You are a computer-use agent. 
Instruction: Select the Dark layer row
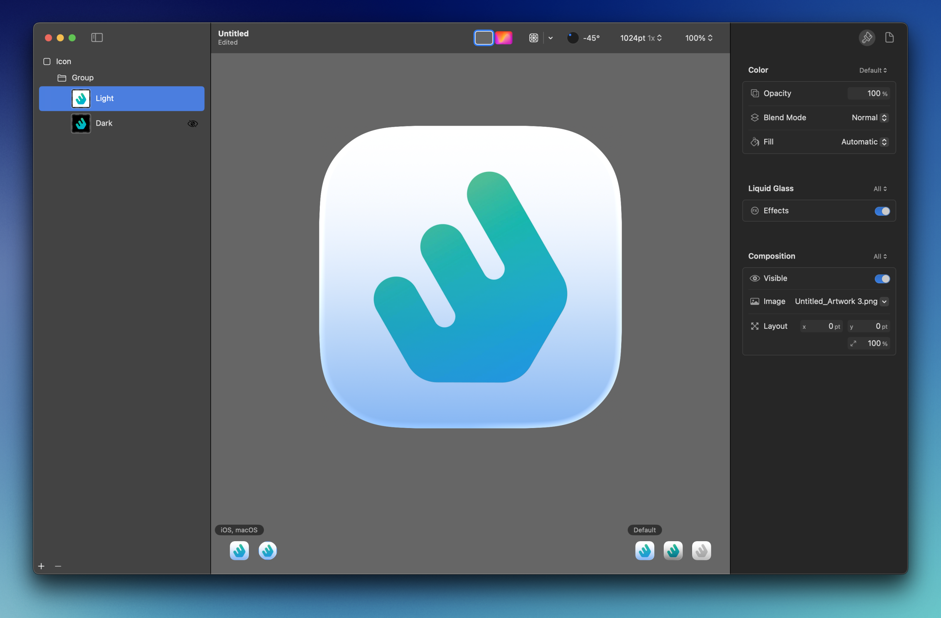coord(122,123)
